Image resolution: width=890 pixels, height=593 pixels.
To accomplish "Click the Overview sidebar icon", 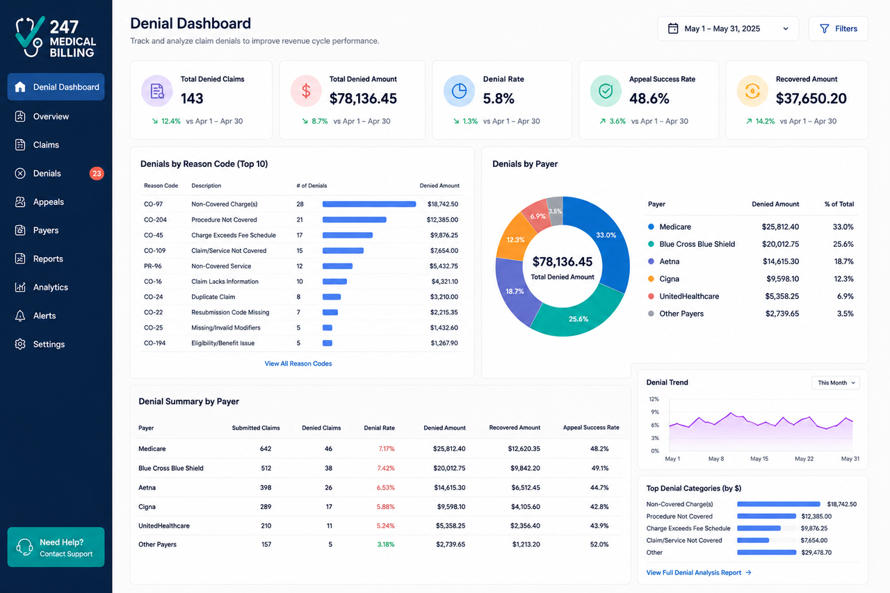I will (x=20, y=116).
